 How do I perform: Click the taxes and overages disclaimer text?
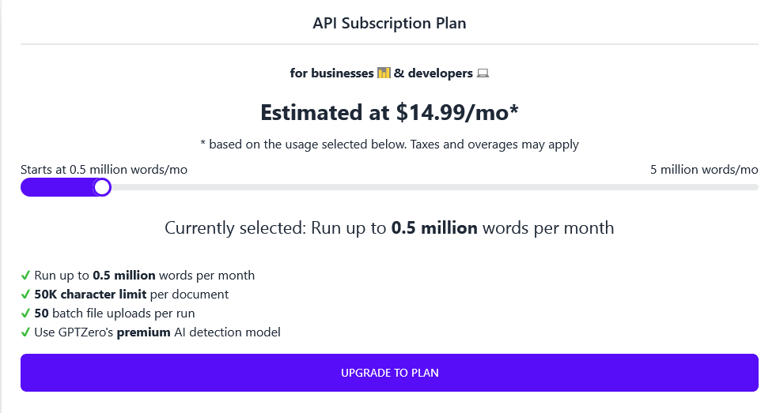(x=389, y=145)
